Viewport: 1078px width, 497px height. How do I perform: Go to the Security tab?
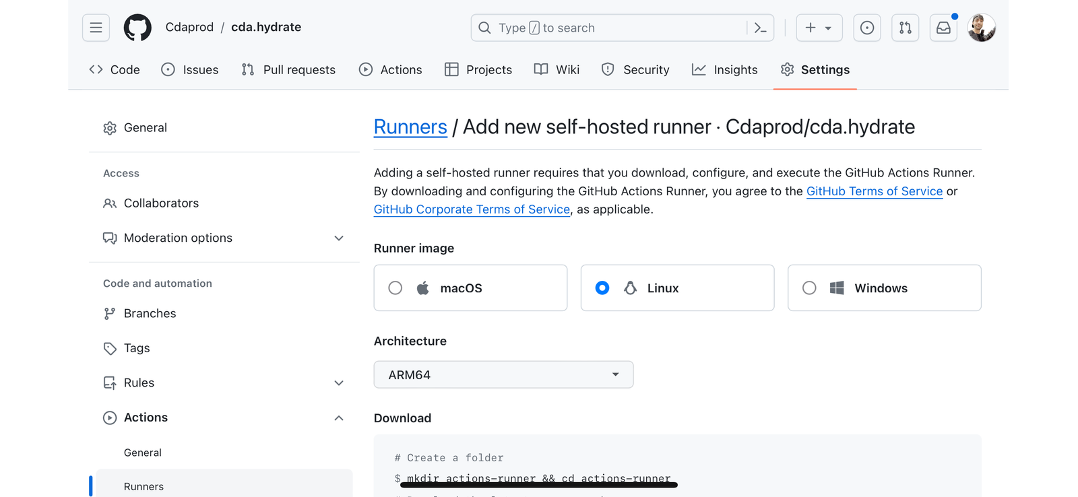pos(635,70)
